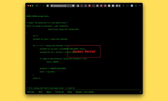Open the sidebar options chevron
The image size is (168, 101).
pos(40,6)
